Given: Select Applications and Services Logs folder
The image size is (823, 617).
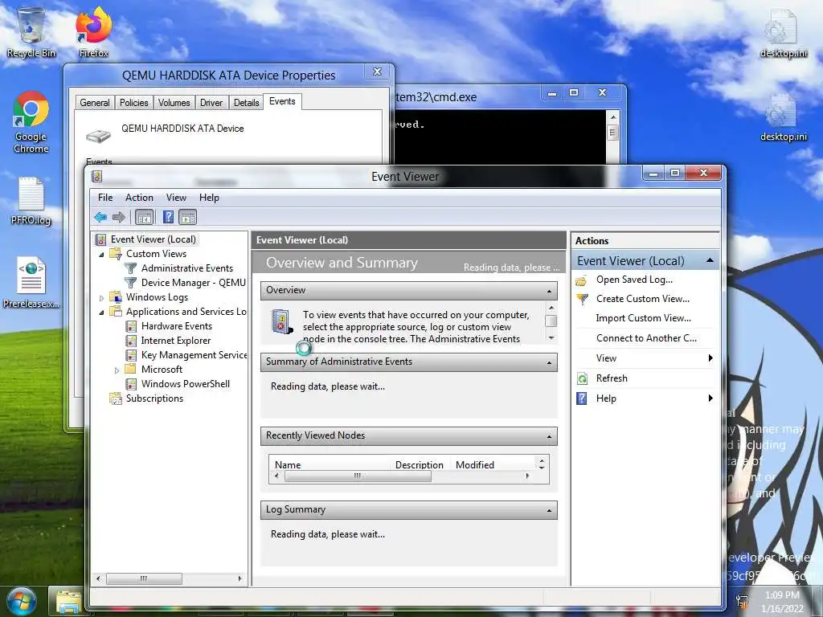Looking at the screenshot, I should pyautogui.click(x=186, y=312).
